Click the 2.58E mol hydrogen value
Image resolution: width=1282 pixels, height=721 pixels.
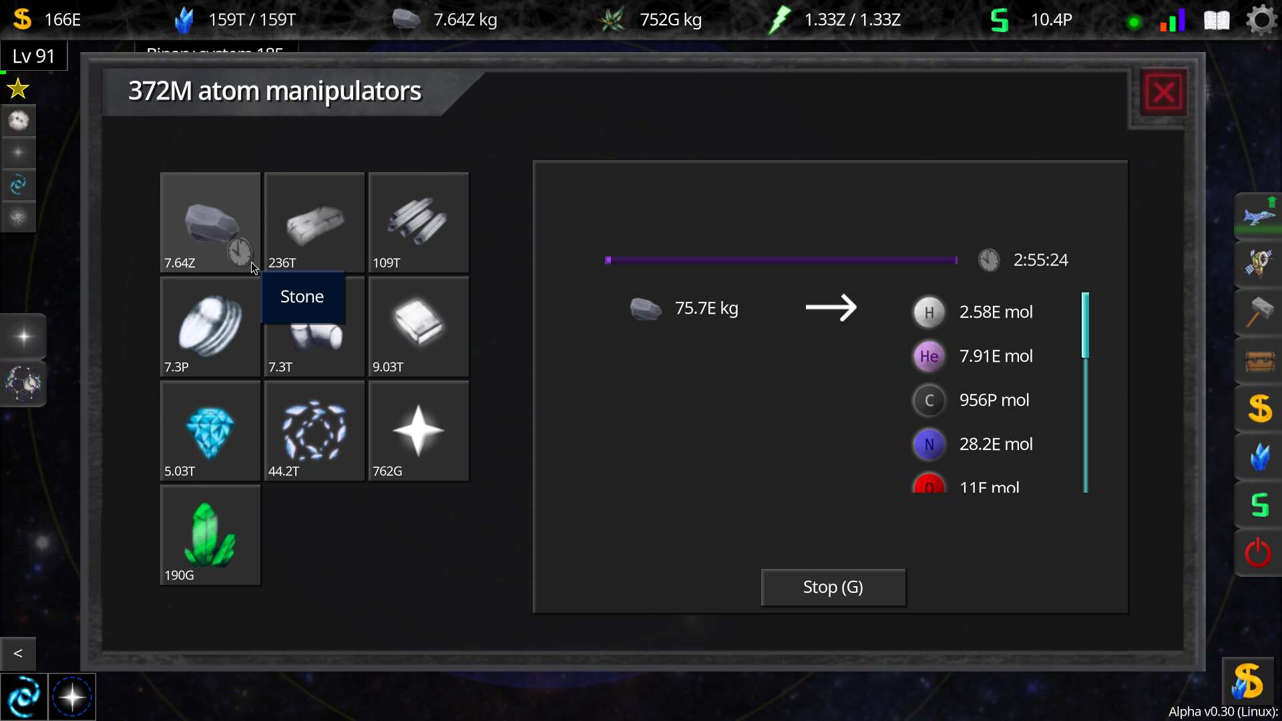point(996,312)
